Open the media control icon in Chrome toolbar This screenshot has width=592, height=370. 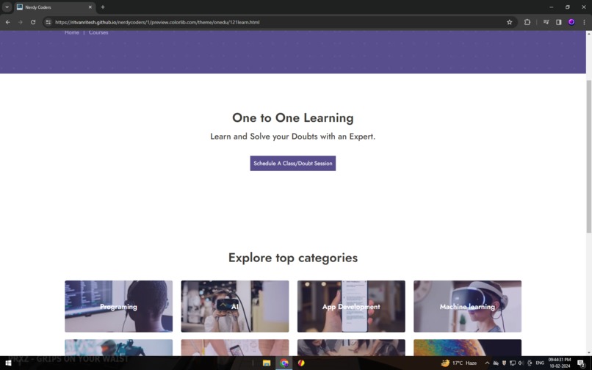coord(546,22)
